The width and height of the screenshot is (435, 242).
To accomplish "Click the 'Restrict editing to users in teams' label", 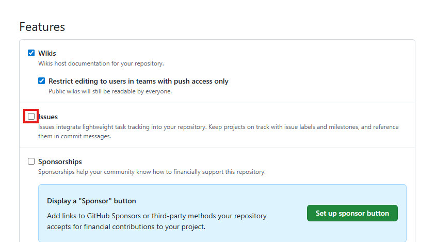I will pyautogui.click(x=138, y=81).
